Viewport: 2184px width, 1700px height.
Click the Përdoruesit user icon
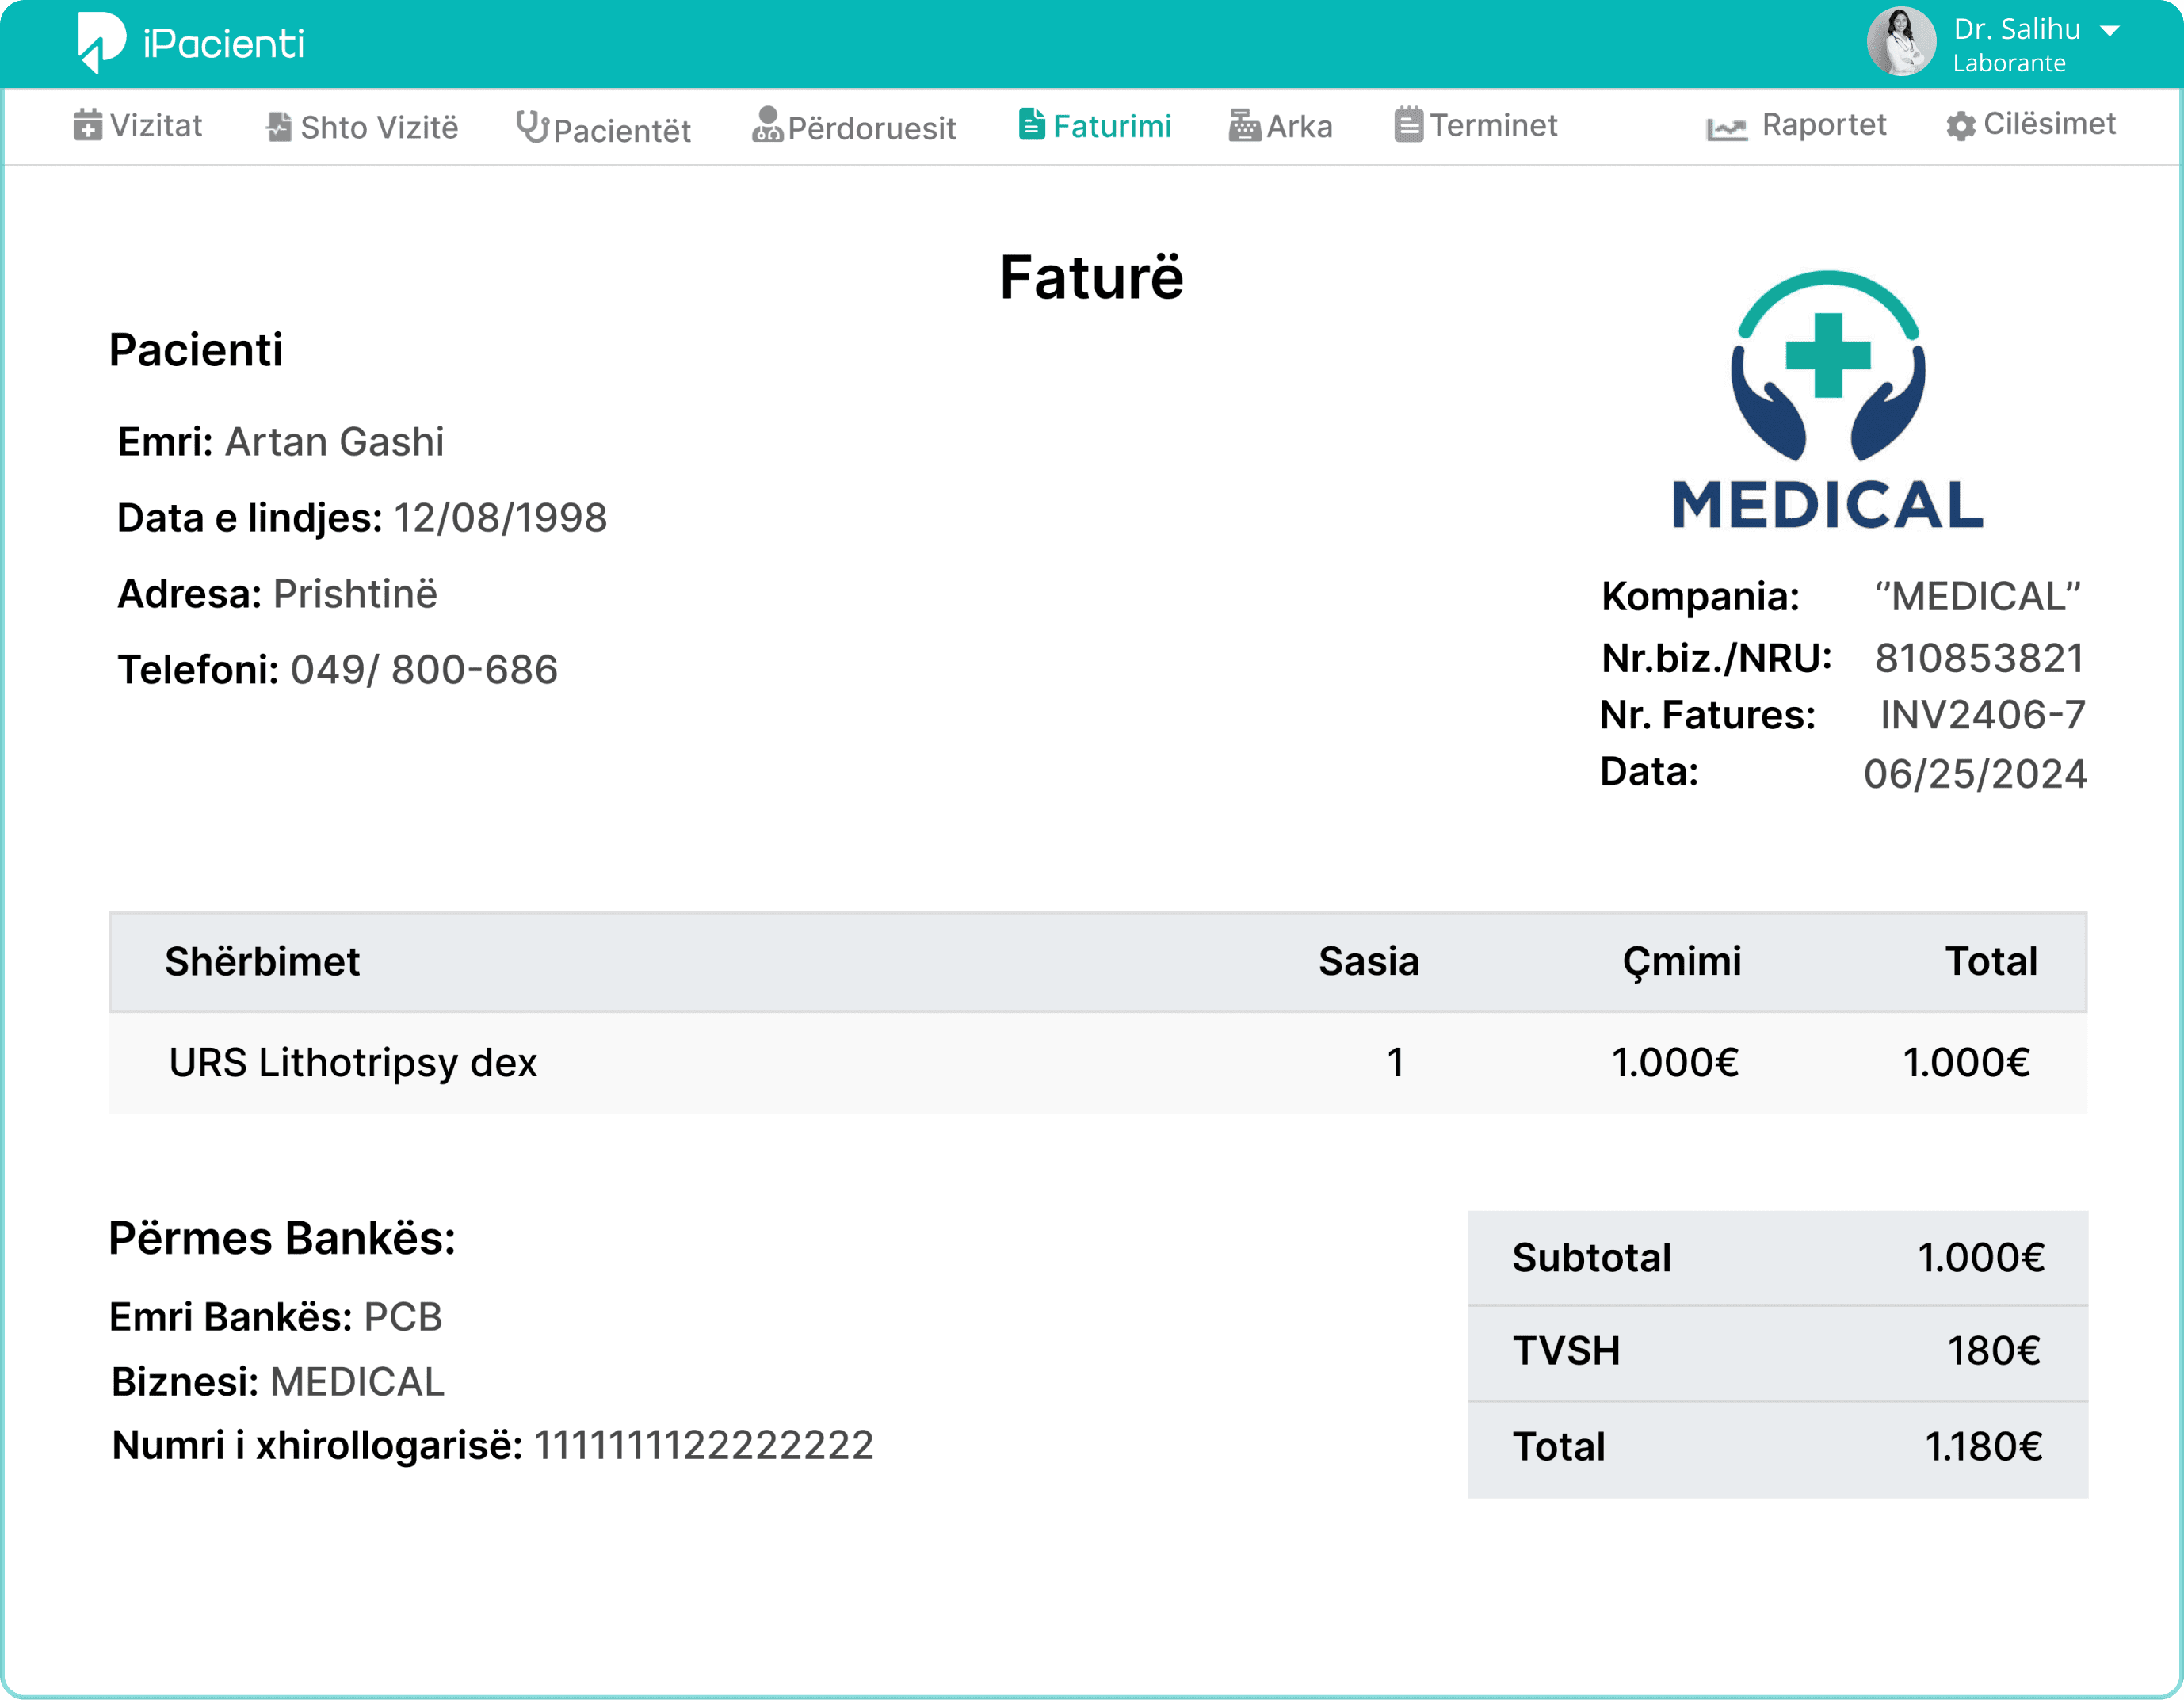[x=767, y=125]
